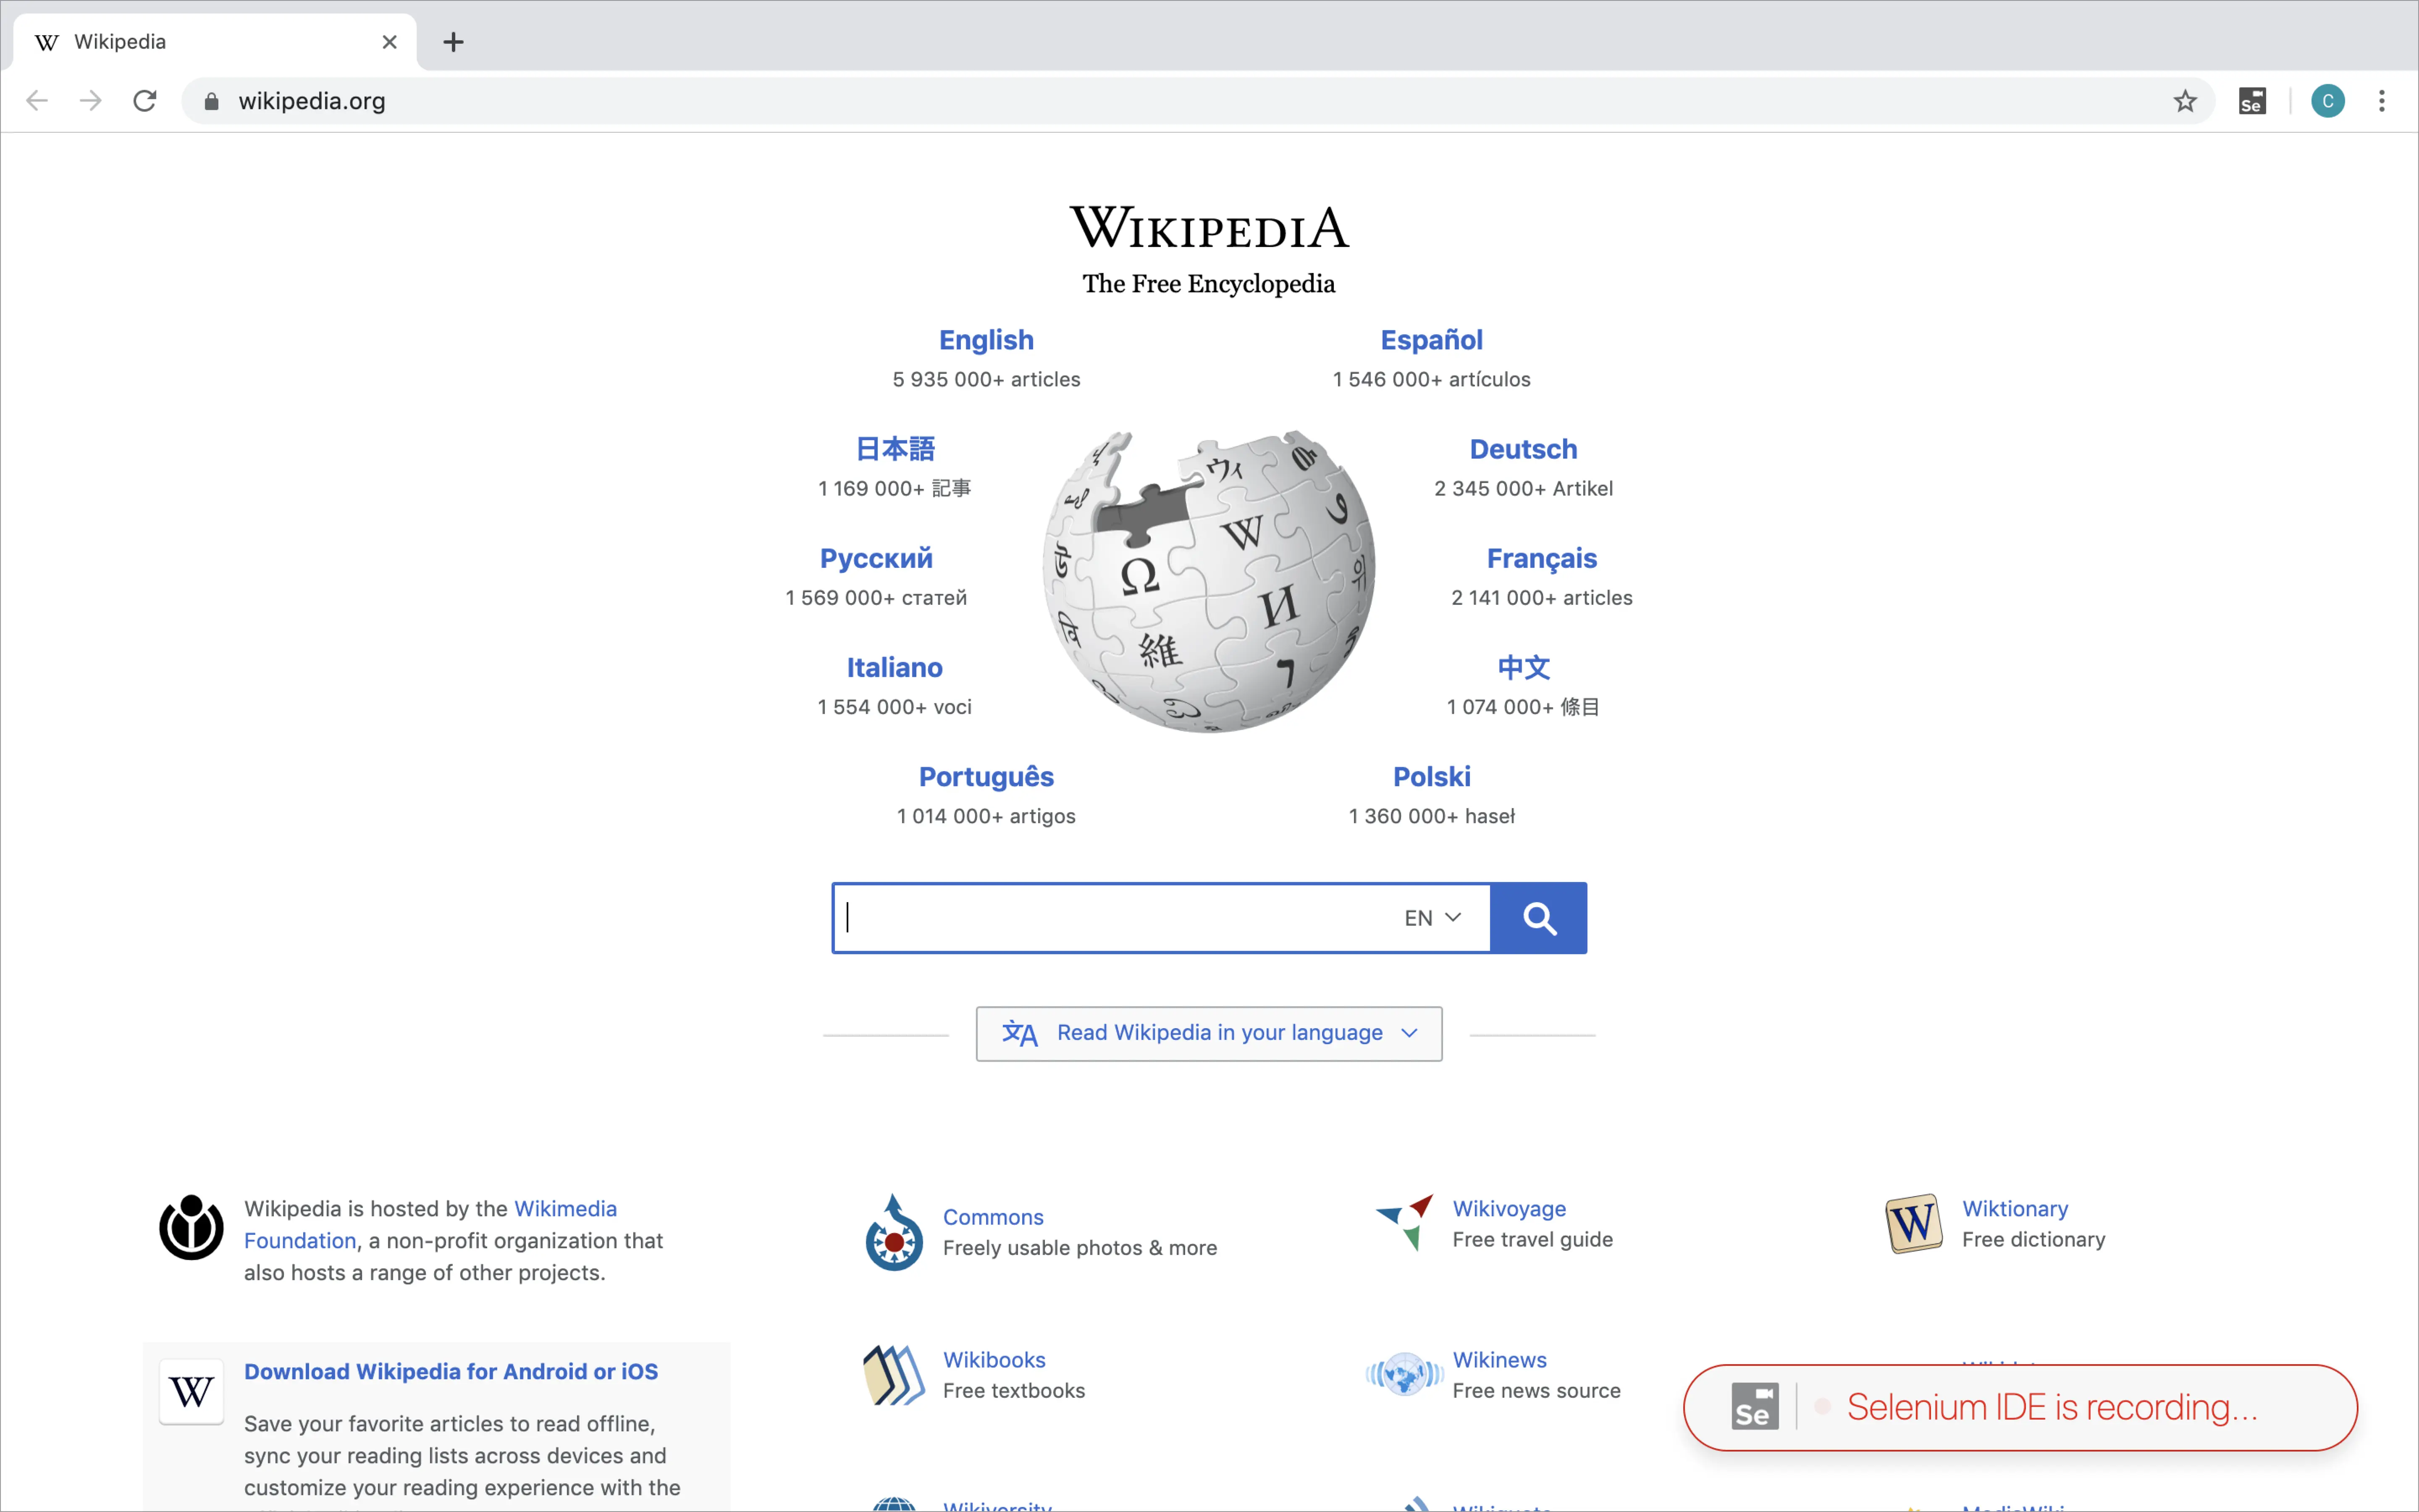Click the Wikipedia puzzle globe image

[x=1209, y=580]
